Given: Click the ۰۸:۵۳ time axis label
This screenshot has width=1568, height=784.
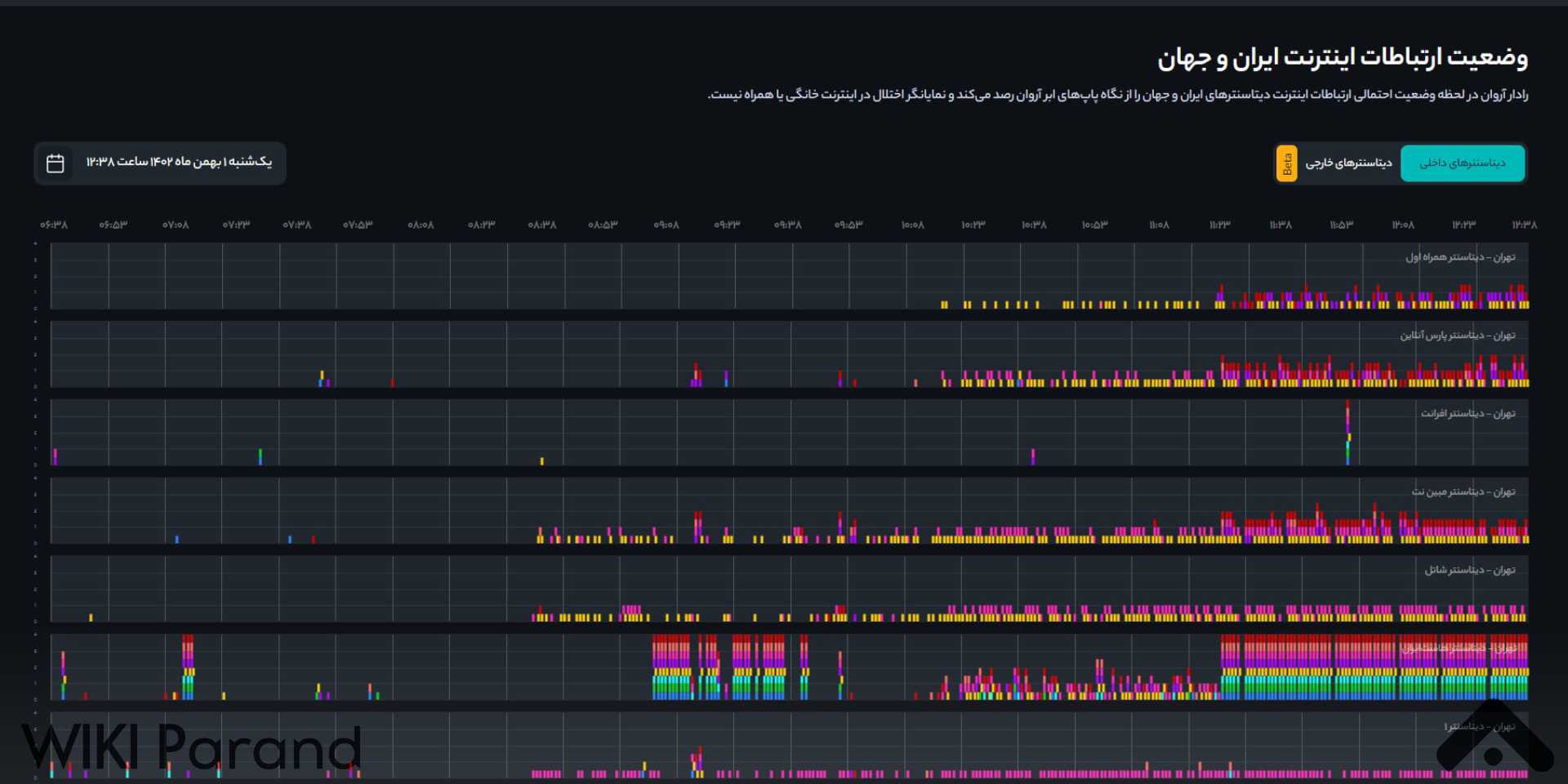Looking at the screenshot, I should coord(604,225).
